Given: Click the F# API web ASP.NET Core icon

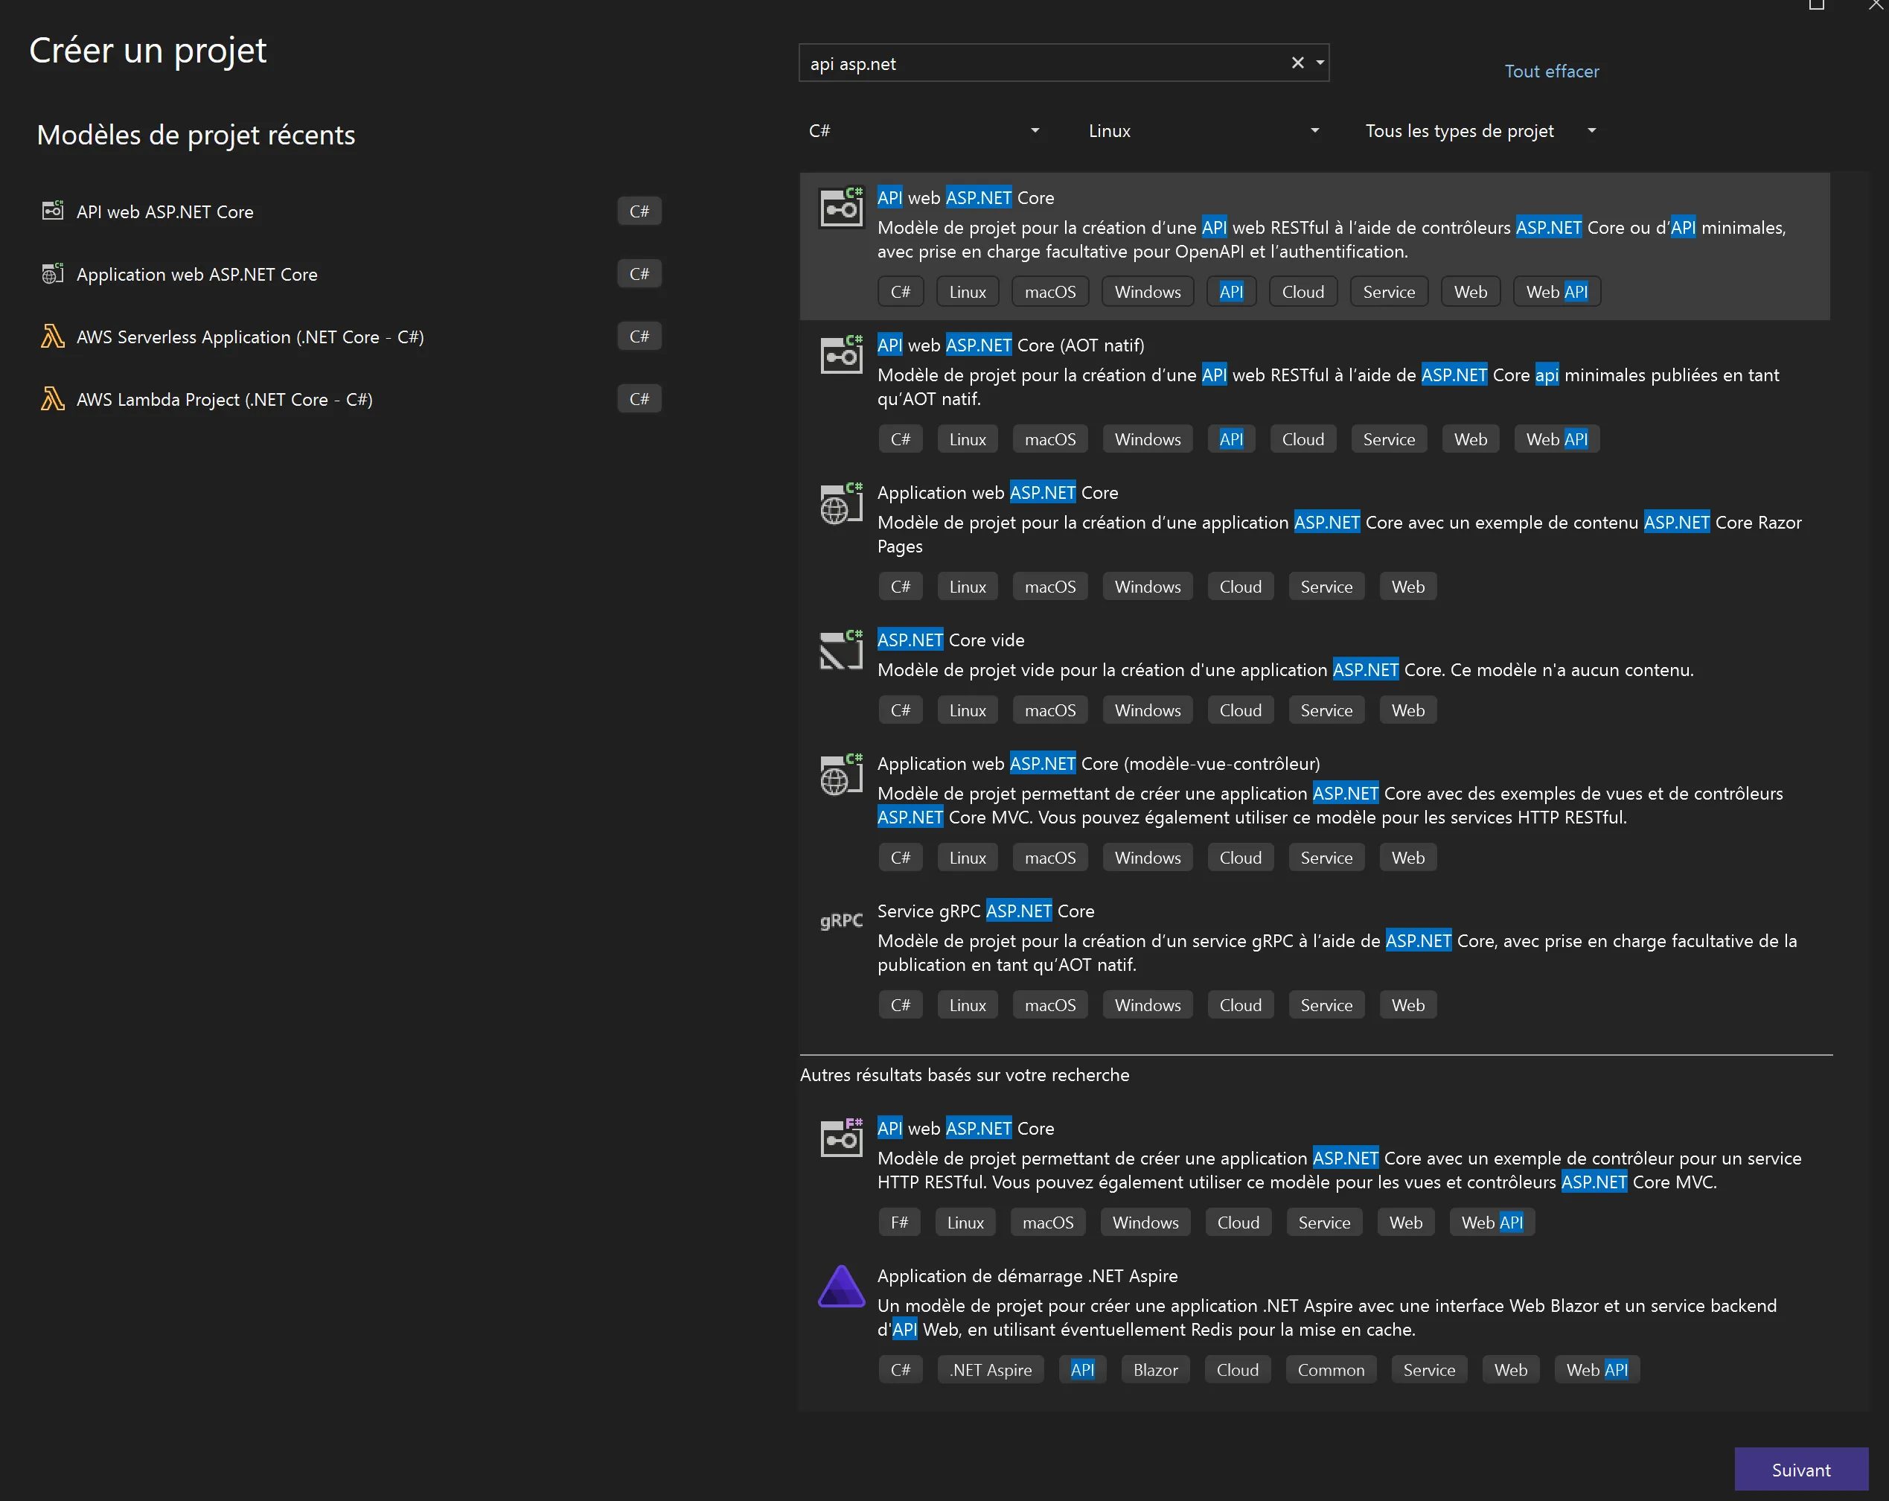Looking at the screenshot, I should point(840,1138).
